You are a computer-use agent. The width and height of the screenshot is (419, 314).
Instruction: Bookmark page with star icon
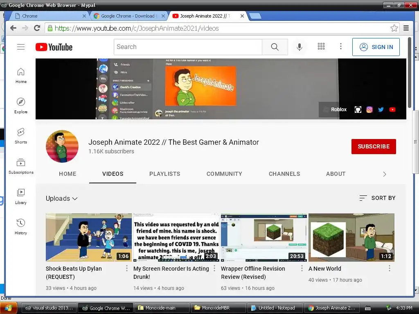click(394, 28)
